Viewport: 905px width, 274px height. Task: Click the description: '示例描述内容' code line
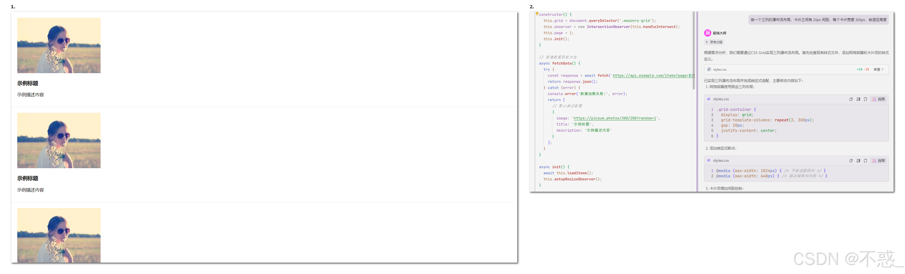pyautogui.click(x=584, y=130)
